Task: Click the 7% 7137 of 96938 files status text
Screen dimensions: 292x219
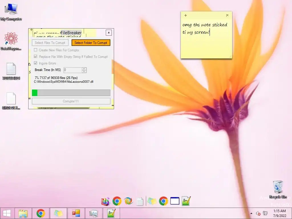Action: click(56, 78)
